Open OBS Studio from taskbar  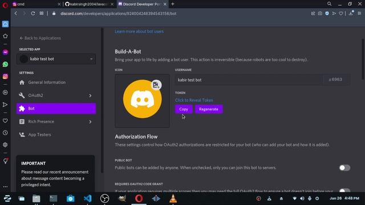click(x=104, y=198)
